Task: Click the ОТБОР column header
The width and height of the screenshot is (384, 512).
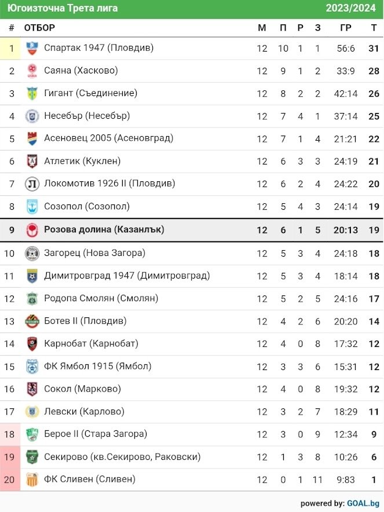Action: click(39, 28)
